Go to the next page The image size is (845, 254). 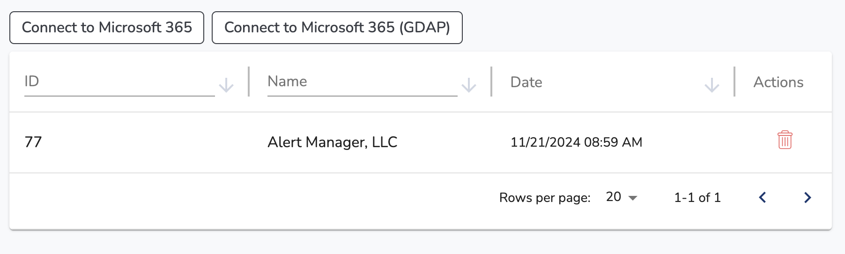(807, 197)
